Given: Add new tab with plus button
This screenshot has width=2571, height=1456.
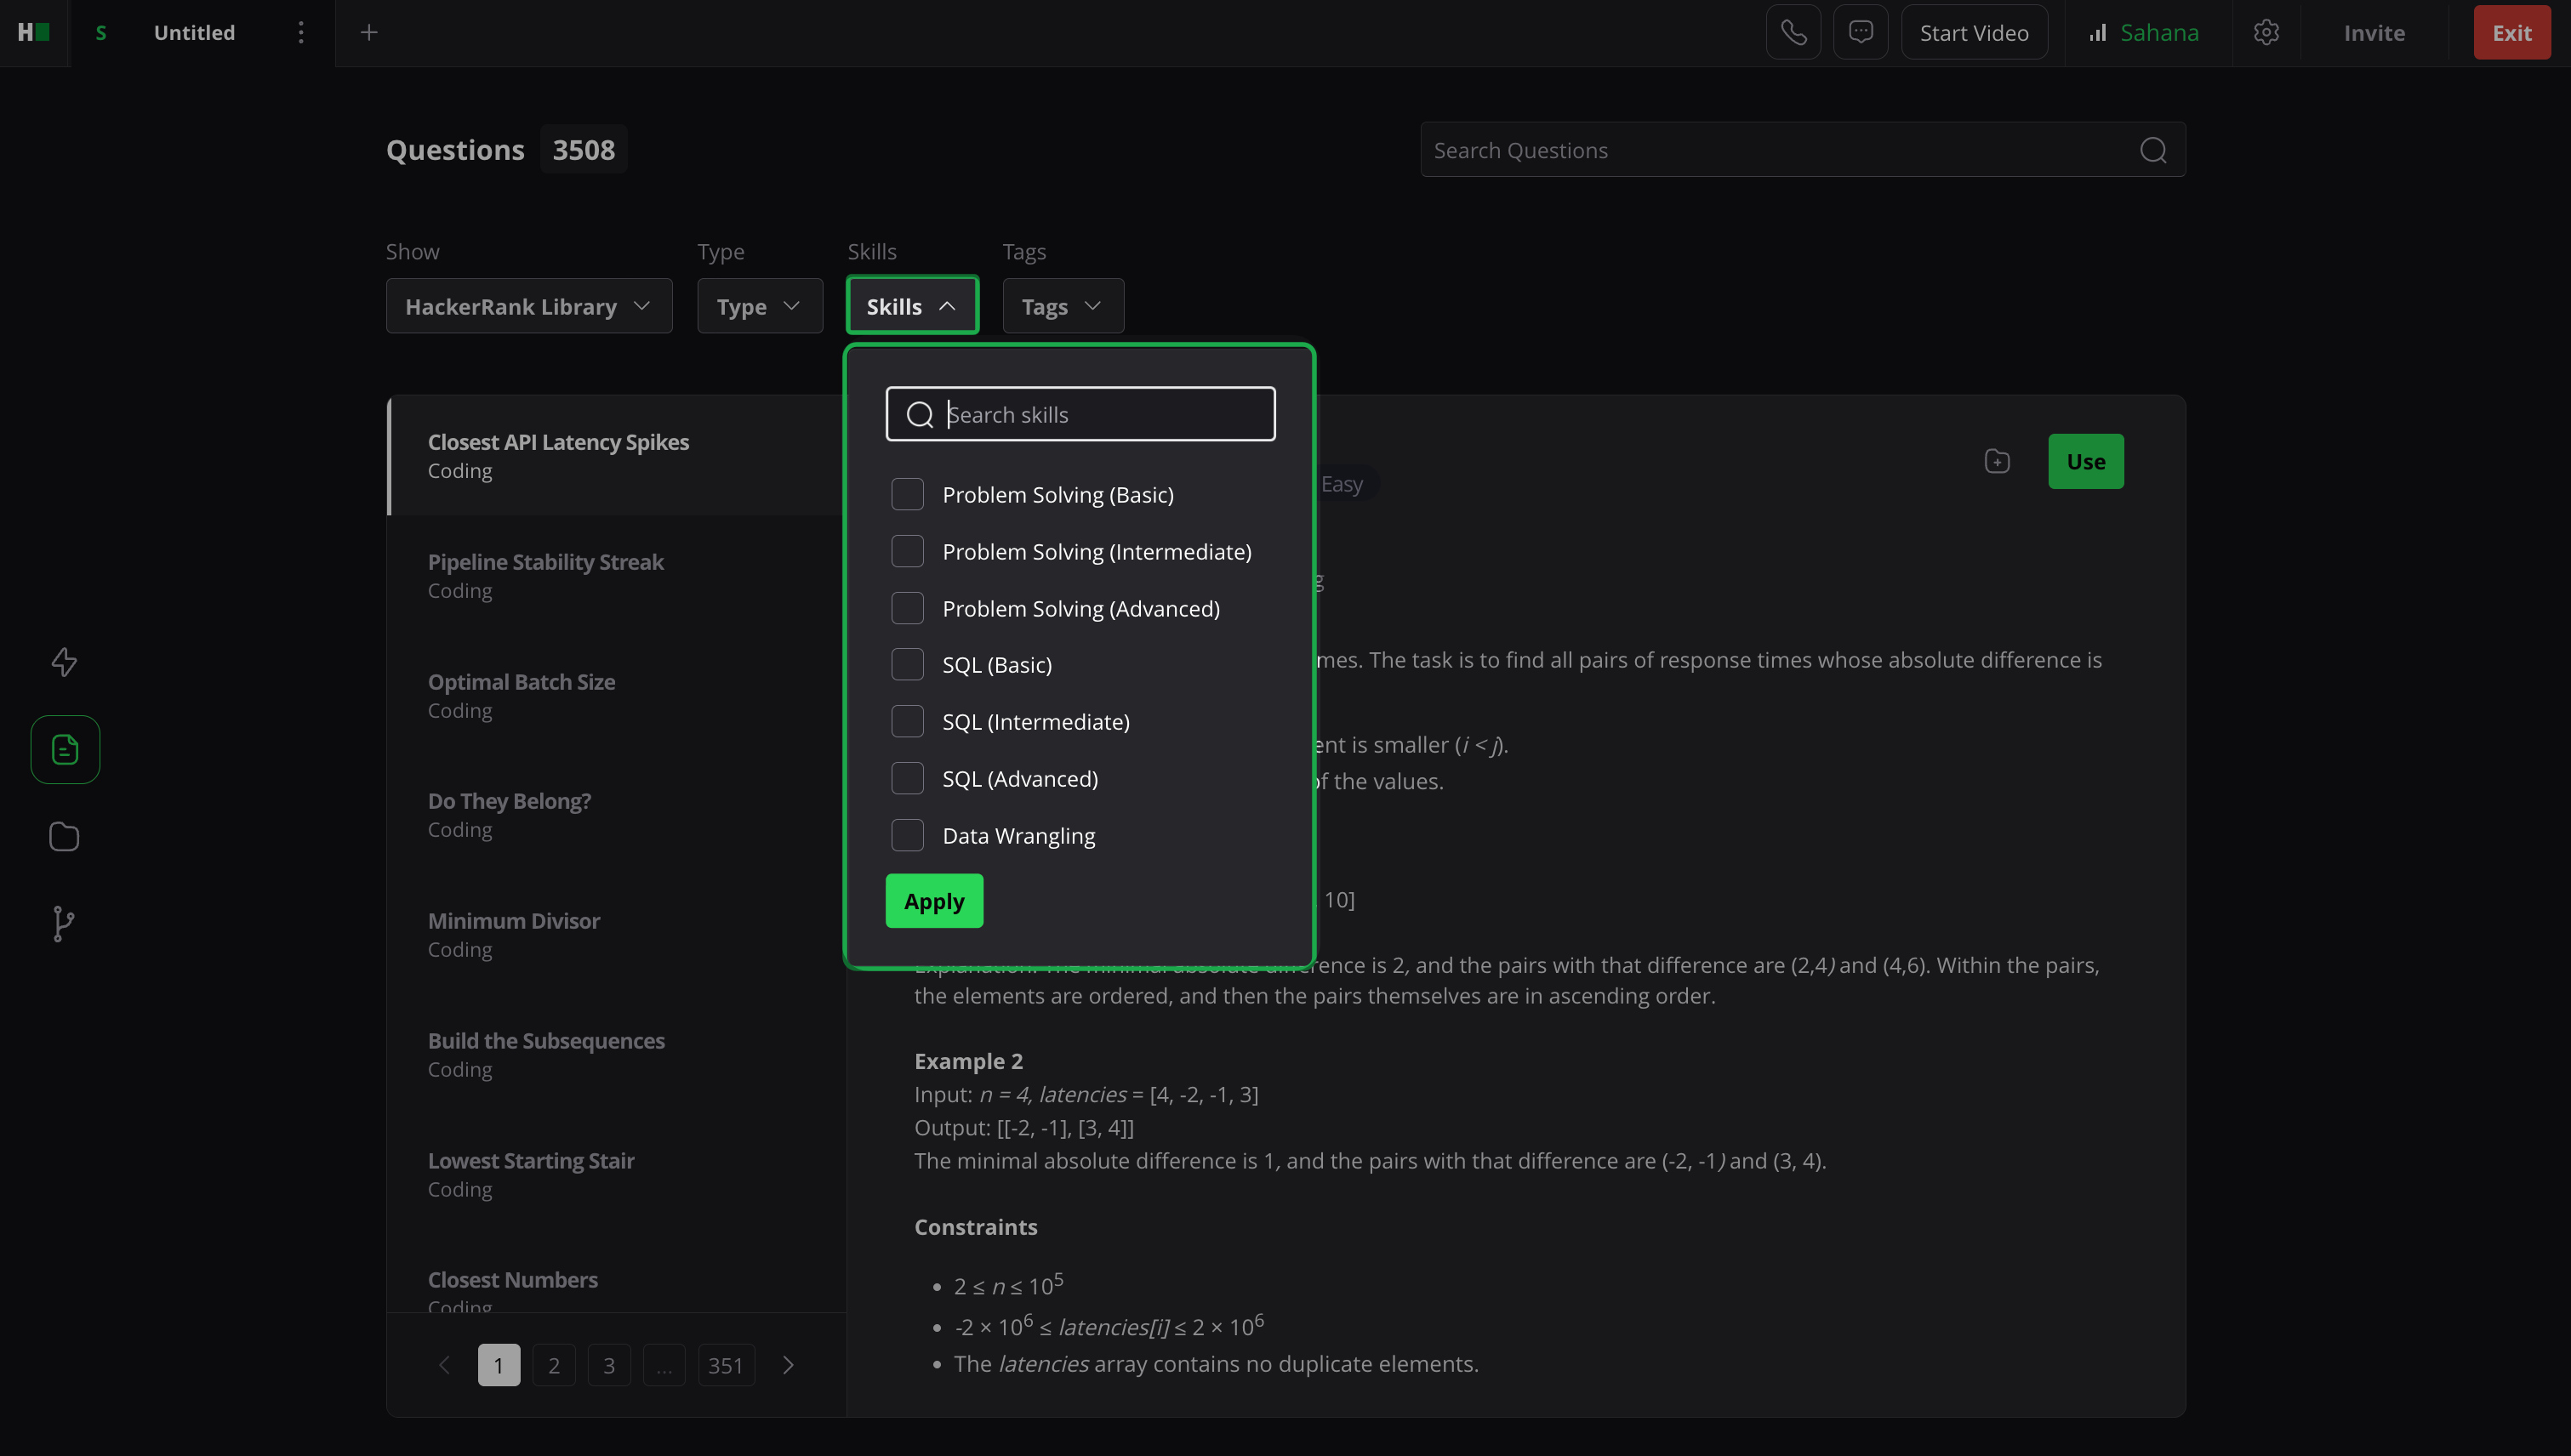Looking at the screenshot, I should click(x=368, y=33).
